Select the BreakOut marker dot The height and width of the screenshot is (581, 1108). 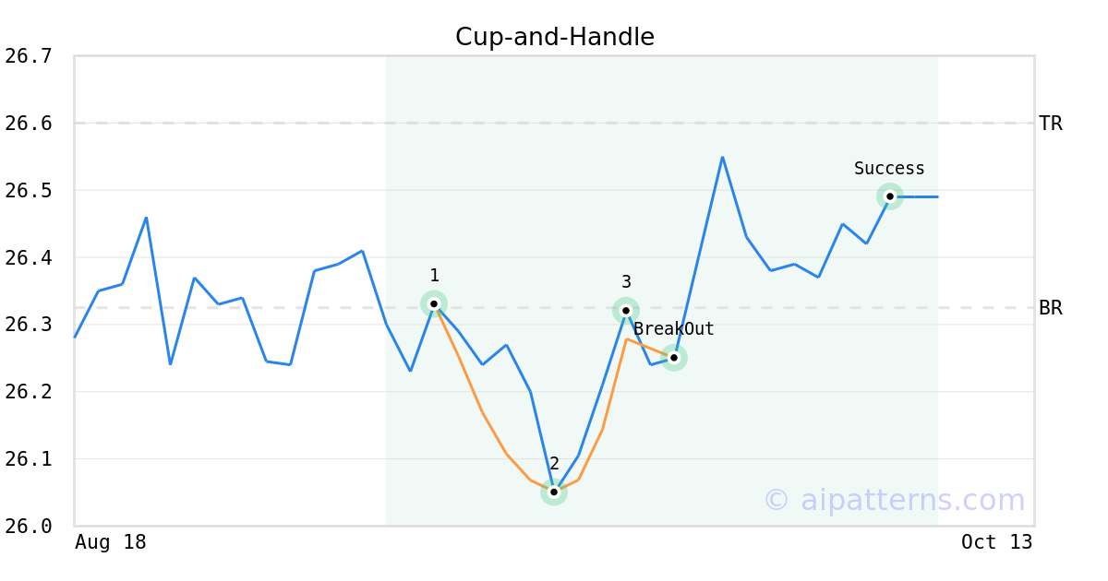click(x=674, y=358)
